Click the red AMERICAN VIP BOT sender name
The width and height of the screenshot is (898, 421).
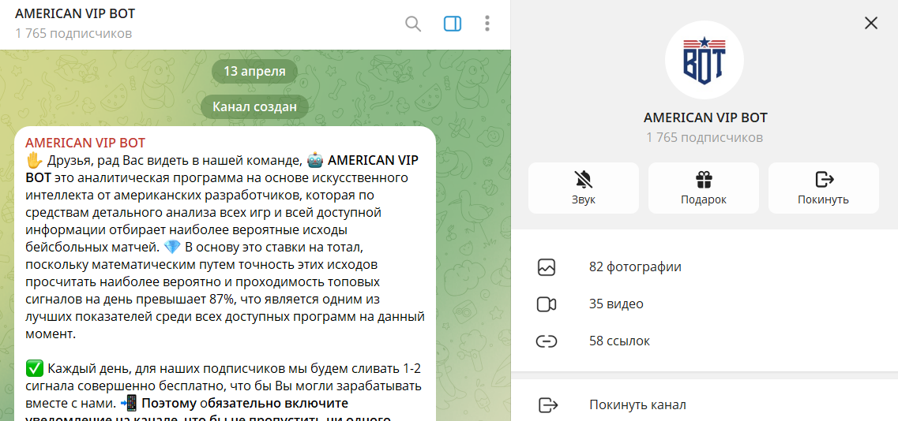[85, 143]
